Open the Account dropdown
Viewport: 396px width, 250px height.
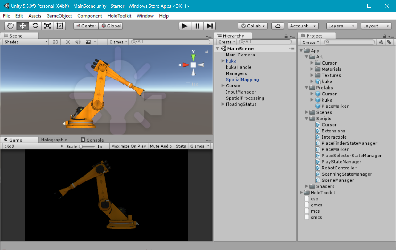(303, 26)
